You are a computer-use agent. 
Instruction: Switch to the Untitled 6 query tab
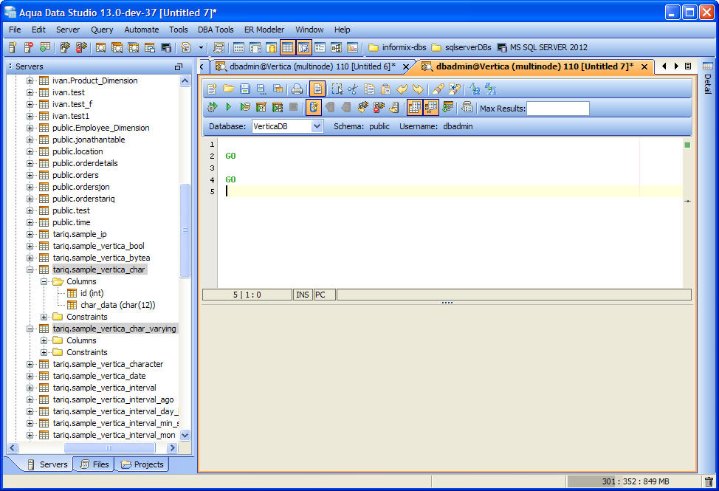(x=312, y=66)
